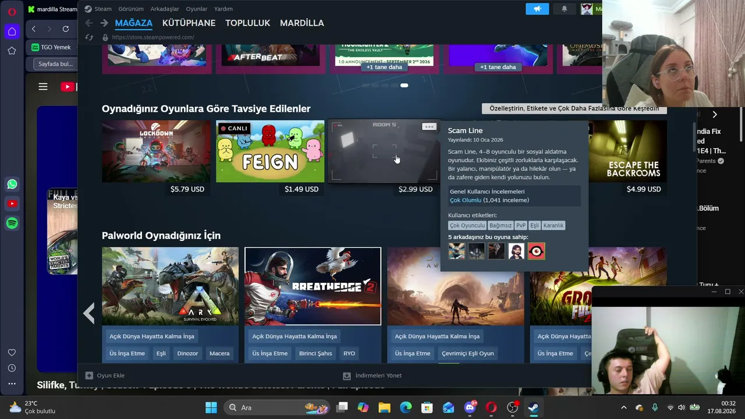The height and width of the screenshot is (419, 745).
Task: Click the lock icon beside the store URL
Action: click(x=105, y=37)
